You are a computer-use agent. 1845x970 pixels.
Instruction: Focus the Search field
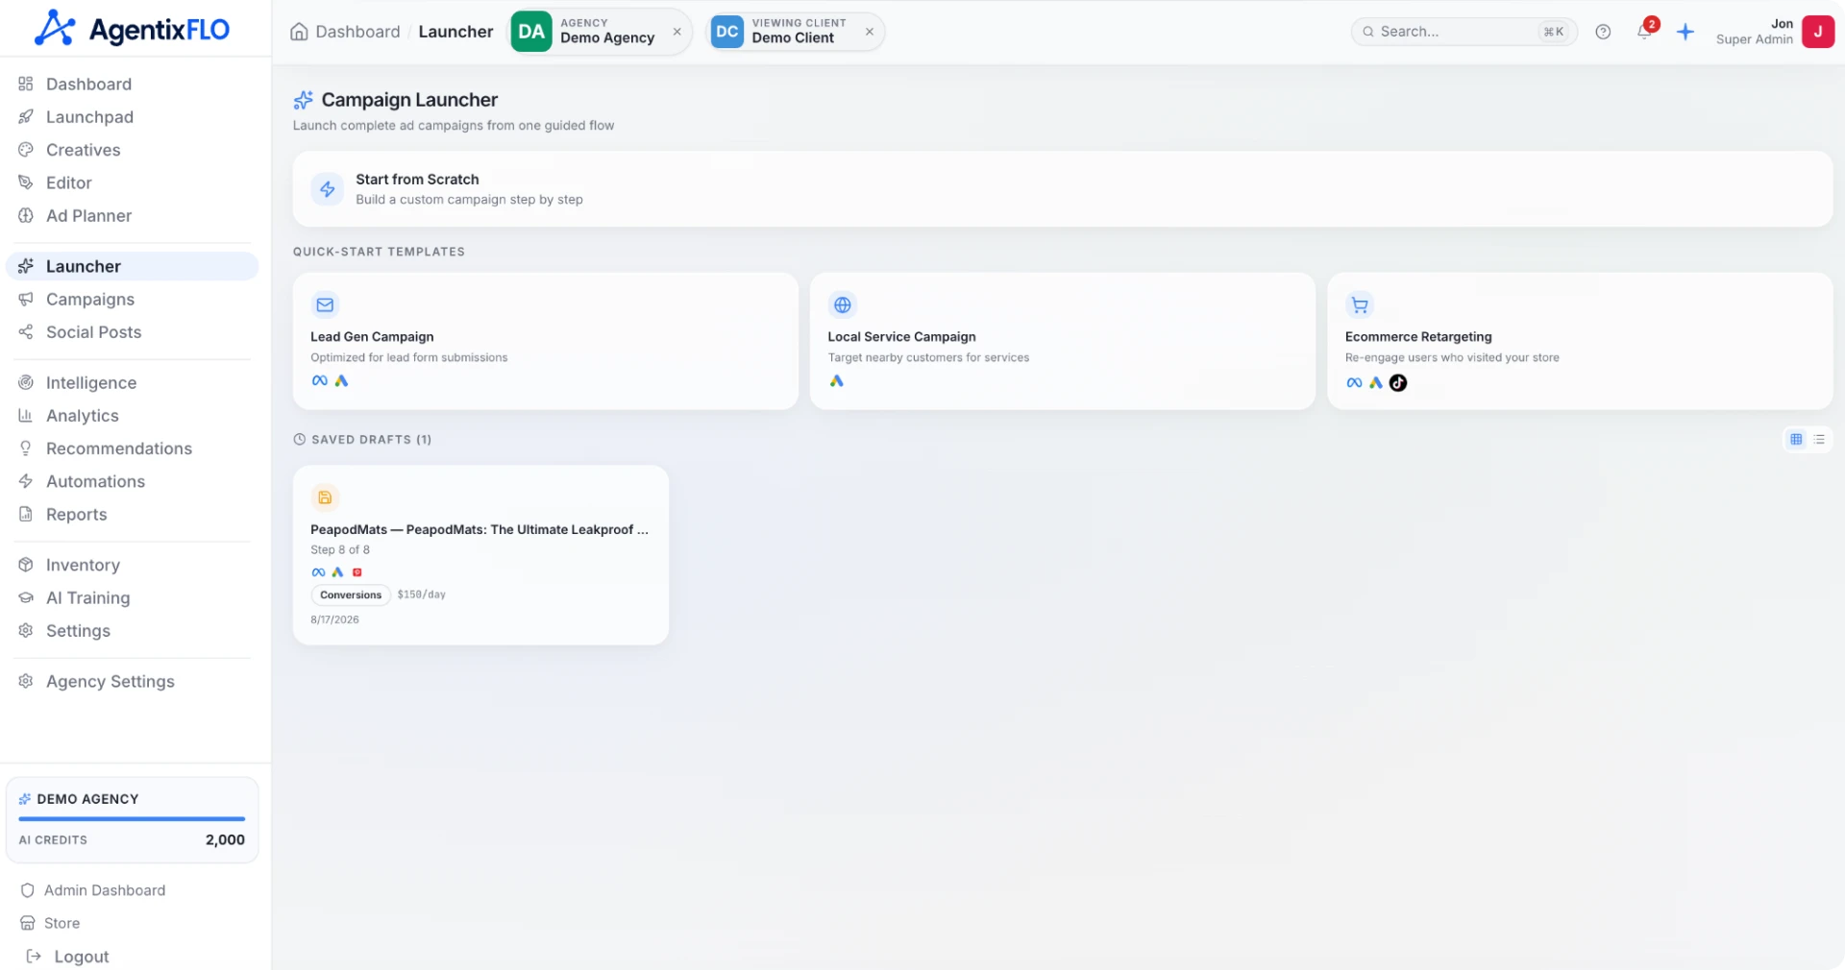click(1464, 32)
